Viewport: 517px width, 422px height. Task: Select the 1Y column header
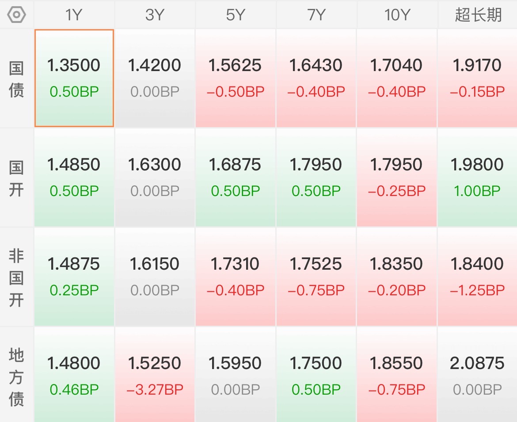pos(74,15)
